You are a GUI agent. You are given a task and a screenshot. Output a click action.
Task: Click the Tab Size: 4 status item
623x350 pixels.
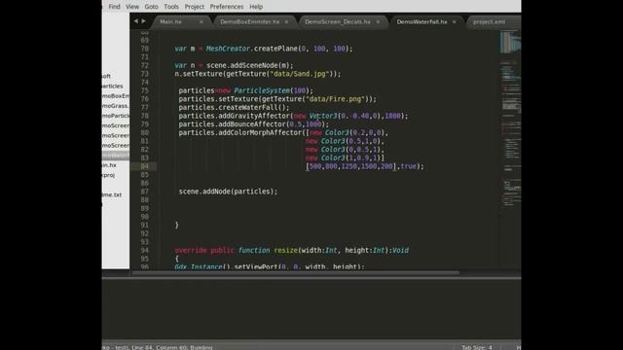[477, 347]
